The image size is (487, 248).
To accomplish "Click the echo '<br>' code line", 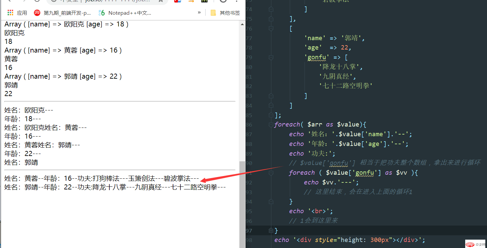I will [x=311, y=211].
